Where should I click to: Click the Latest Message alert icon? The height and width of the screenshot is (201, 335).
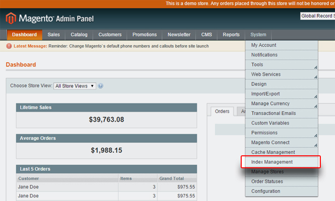(x=9, y=46)
